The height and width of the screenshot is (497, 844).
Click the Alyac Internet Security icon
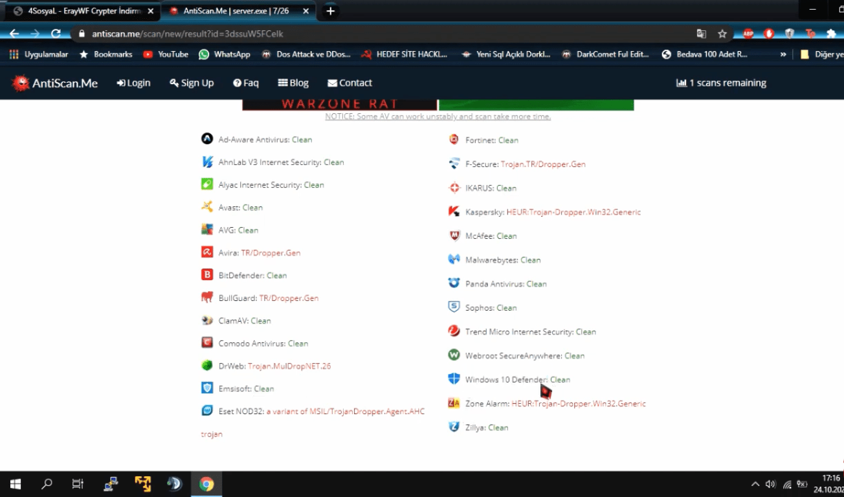[207, 184]
